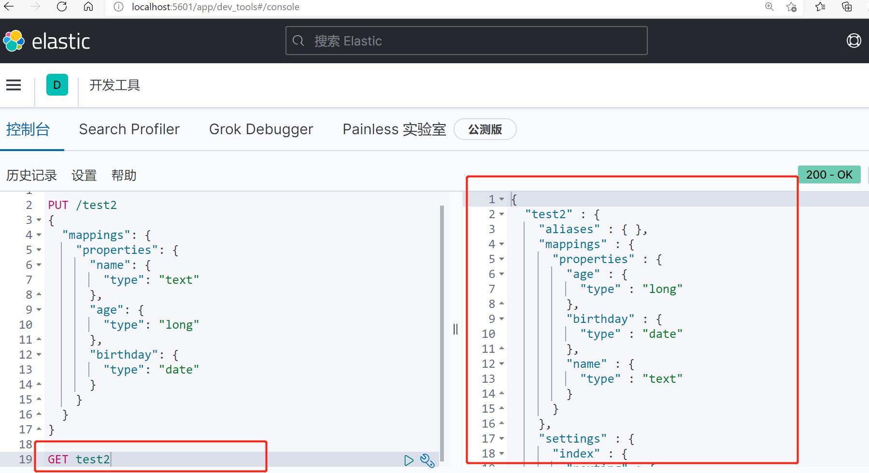Collapse "age" fold arrow on output line 6
This screenshot has width=869, height=473.
point(501,274)
